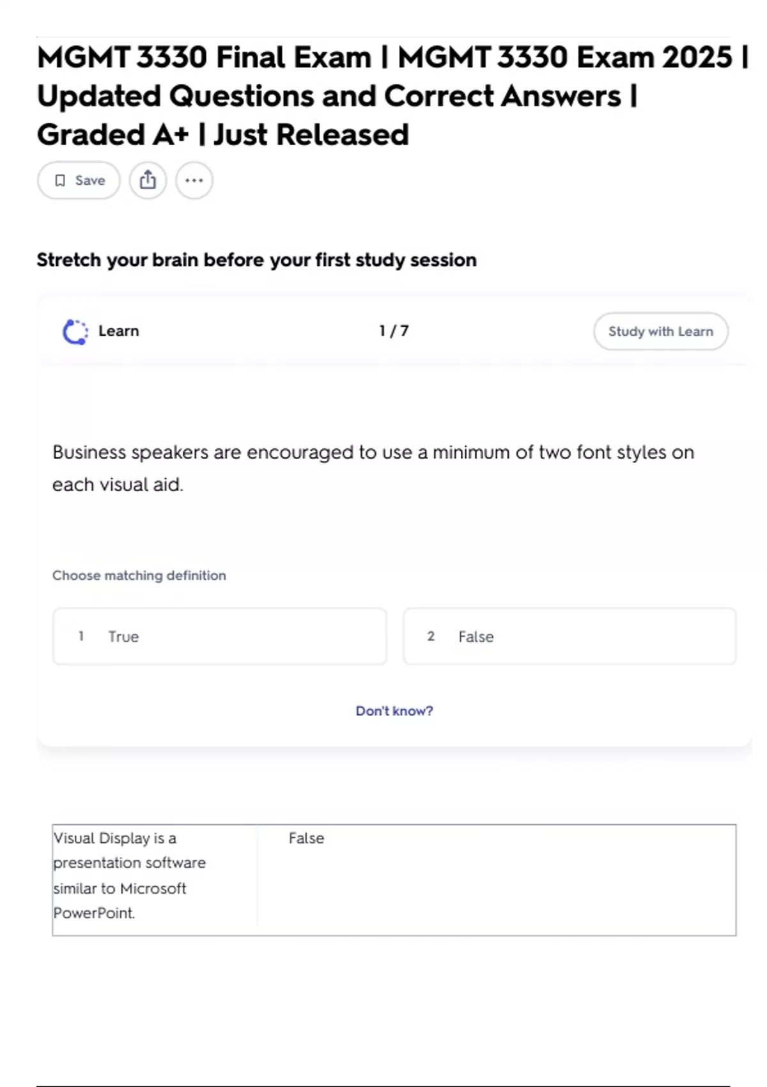Click the Choose matching definition label
This screenshot has width=767, height=1087.
tap(139, 575)
